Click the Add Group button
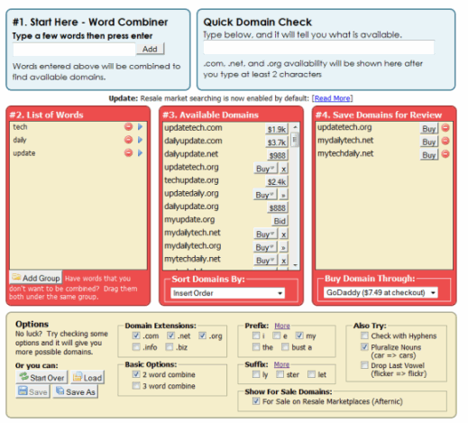Screen dimensions: 468x423 tap(36, 278)
